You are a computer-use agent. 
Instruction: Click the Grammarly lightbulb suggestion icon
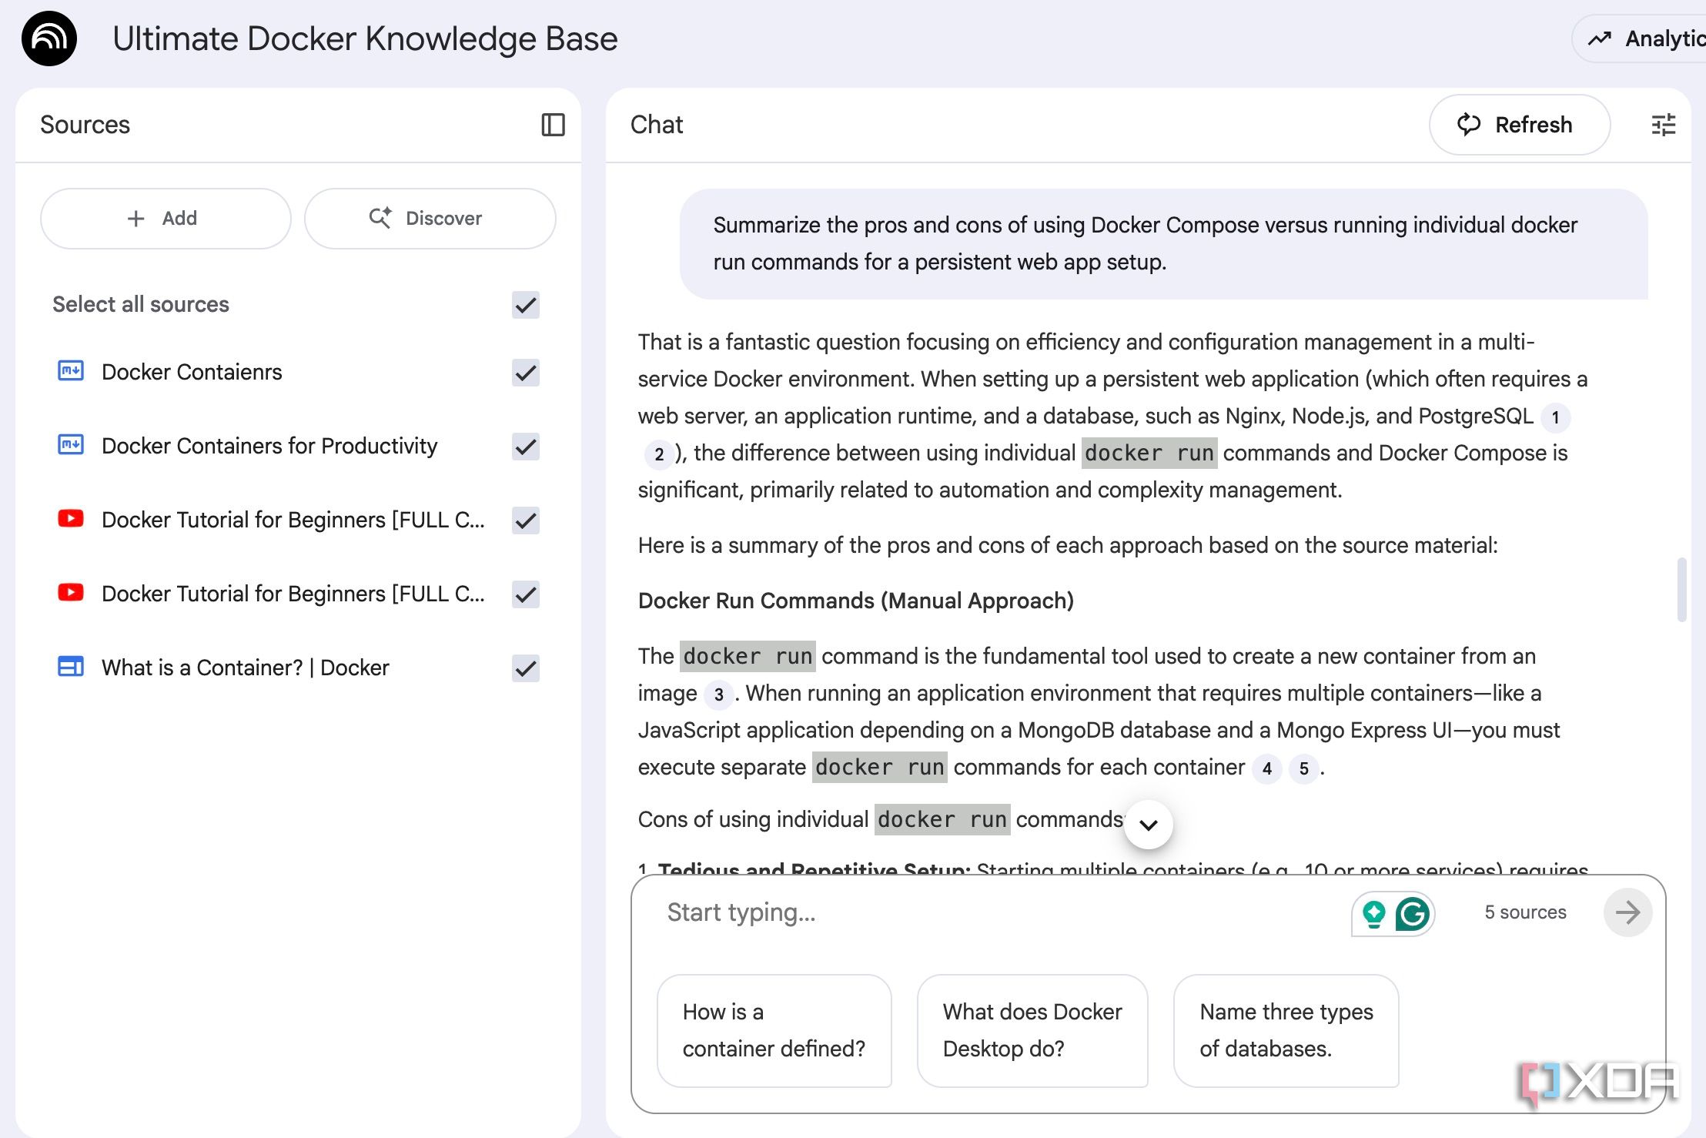[1374, 913]
